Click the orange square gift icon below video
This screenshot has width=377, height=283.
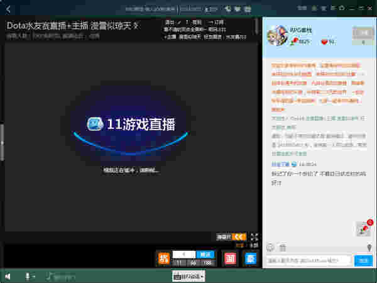pos(164,258)
